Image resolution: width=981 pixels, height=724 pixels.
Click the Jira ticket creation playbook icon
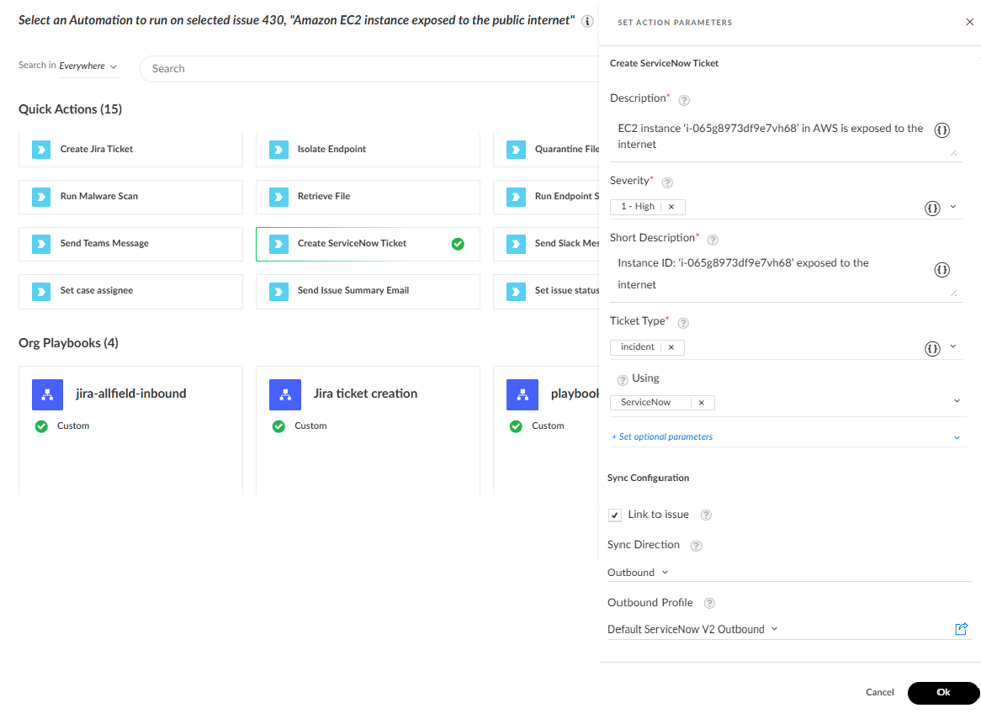tap(285, 394)
